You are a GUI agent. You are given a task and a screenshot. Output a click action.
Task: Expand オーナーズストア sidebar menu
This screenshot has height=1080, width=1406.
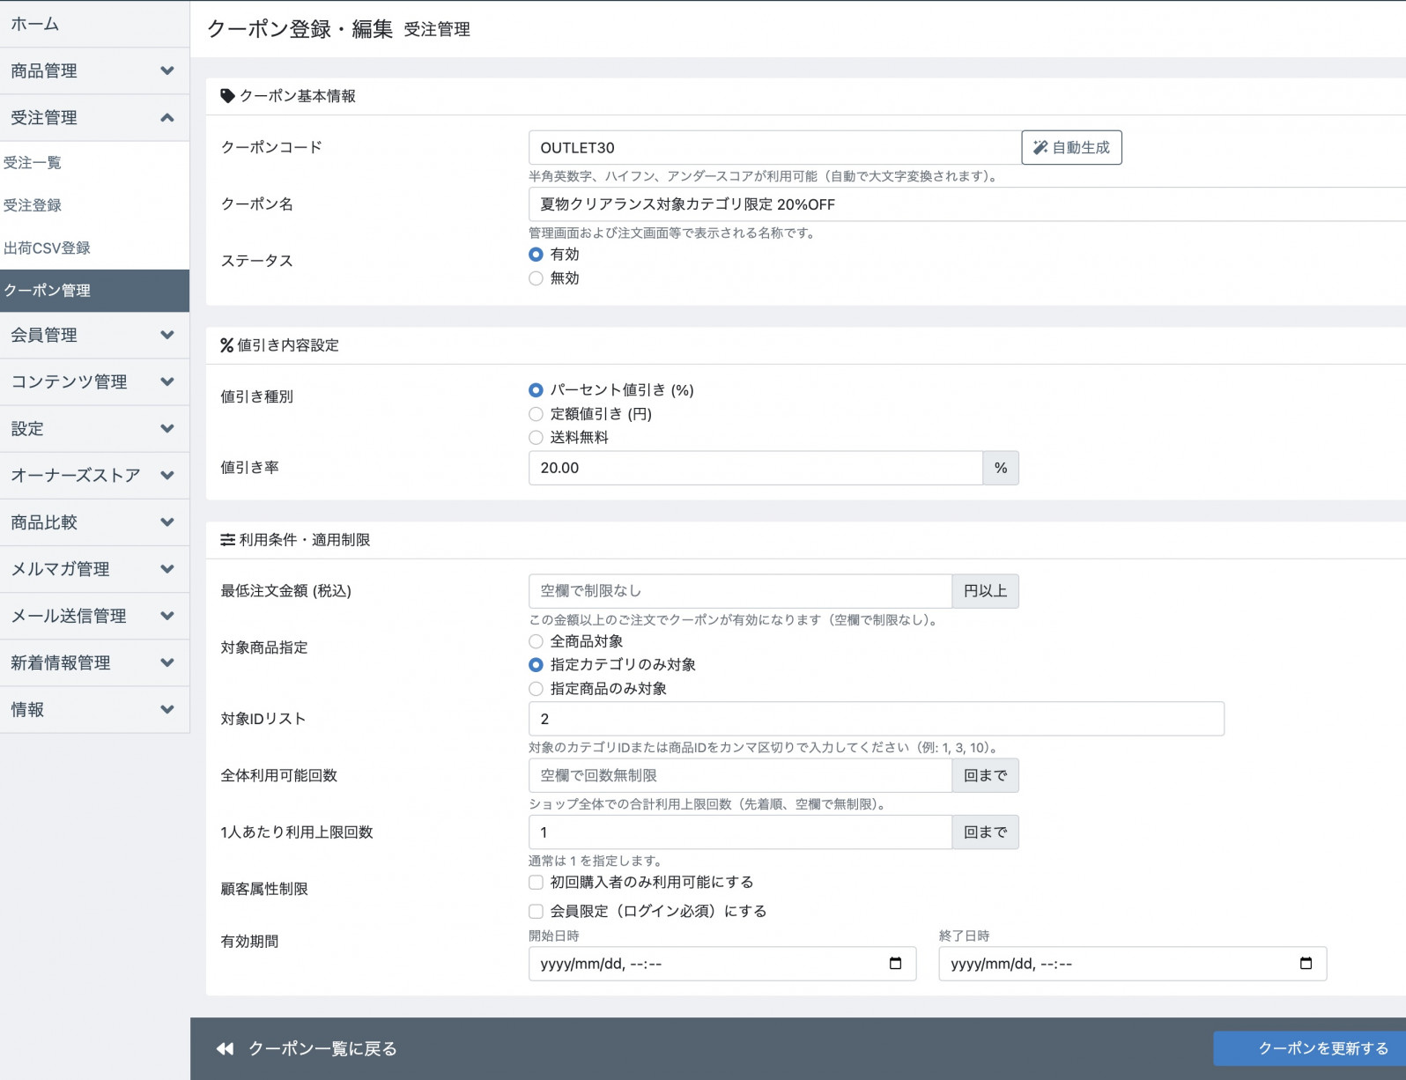pyautogui.click(x=94, y=475)
